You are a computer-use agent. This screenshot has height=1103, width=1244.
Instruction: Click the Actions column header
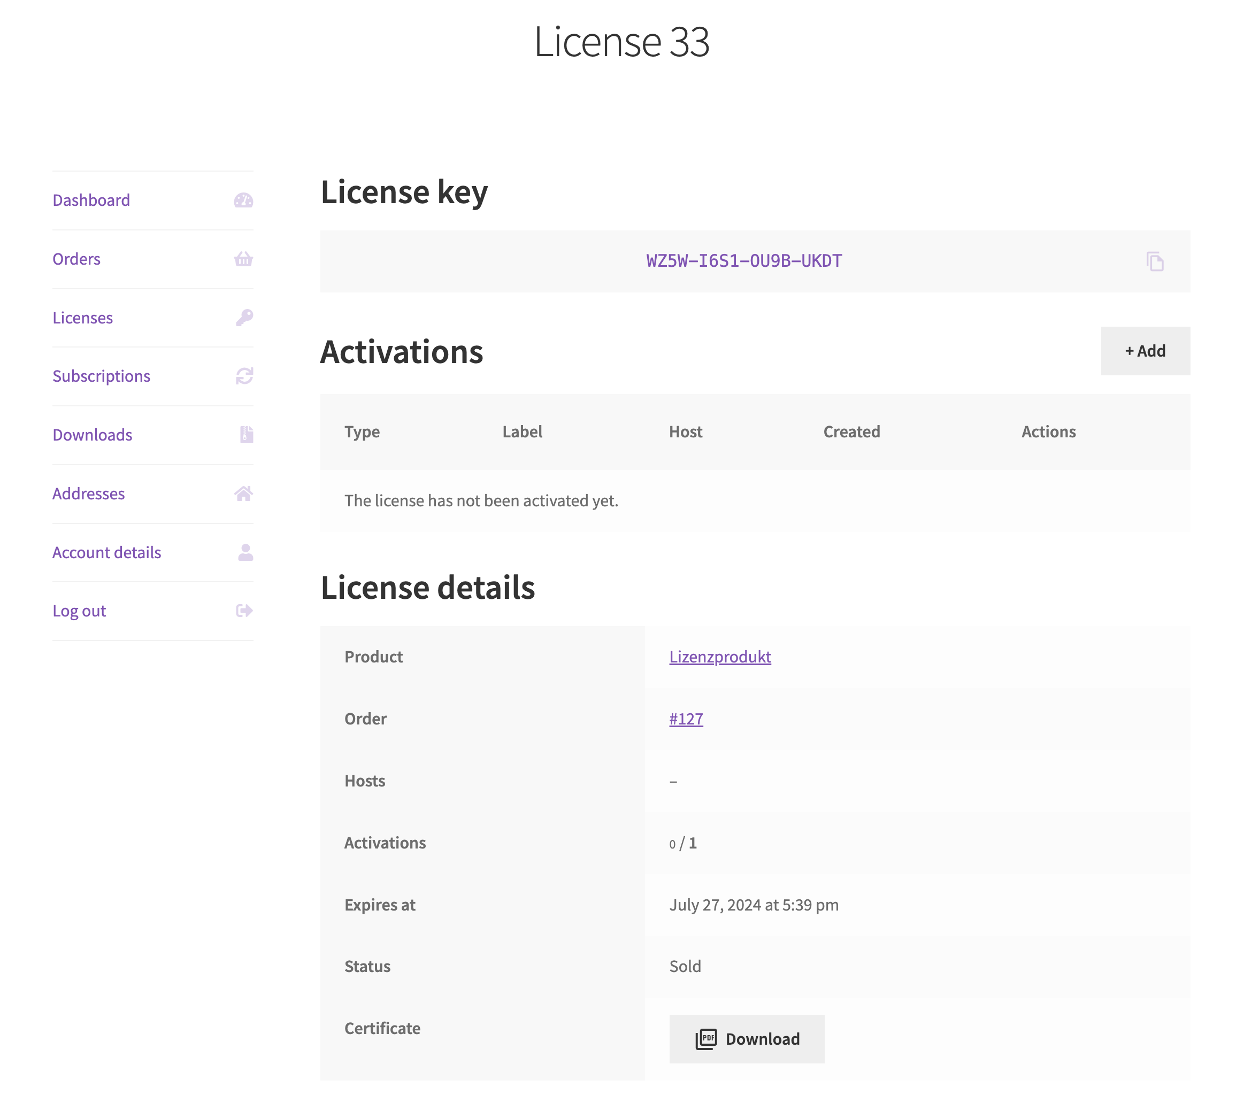pyautogui.click(x=1048, y=431)
